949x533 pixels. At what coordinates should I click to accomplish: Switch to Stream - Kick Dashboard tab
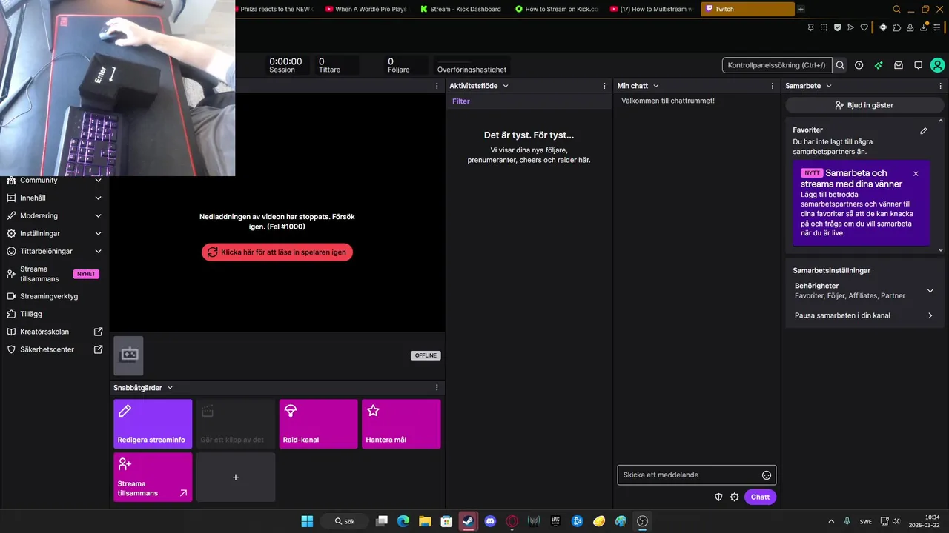pyautogui.click(x=461, y=9)
